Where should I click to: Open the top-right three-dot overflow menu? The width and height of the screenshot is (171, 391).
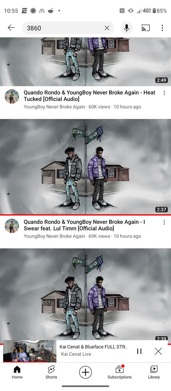(162, 28)
